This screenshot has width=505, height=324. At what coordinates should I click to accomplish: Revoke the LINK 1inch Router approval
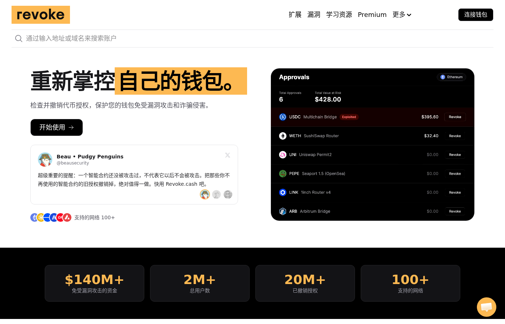(455, 193)
